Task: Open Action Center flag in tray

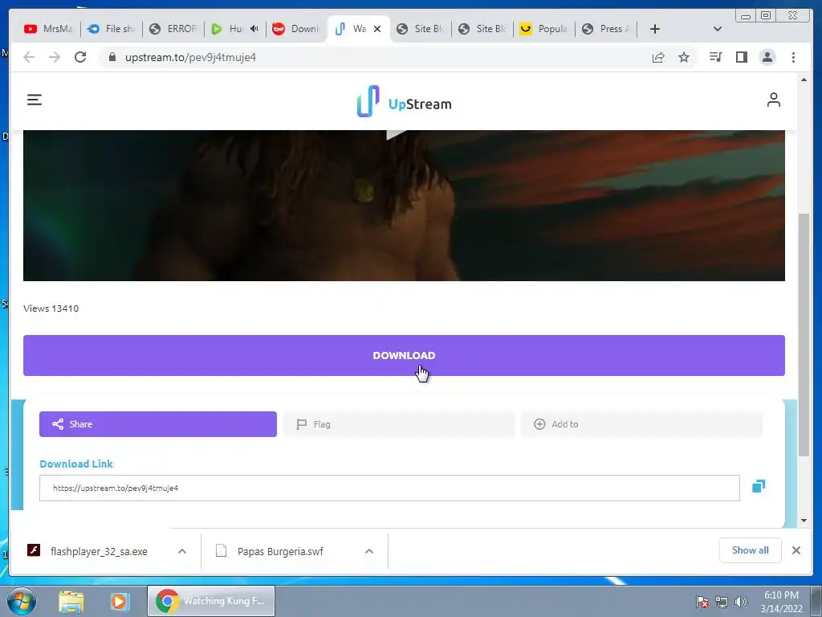Action: [702, 602]
